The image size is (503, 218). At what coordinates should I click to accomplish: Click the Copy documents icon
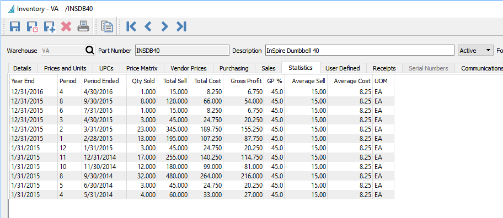pos(107,26)
